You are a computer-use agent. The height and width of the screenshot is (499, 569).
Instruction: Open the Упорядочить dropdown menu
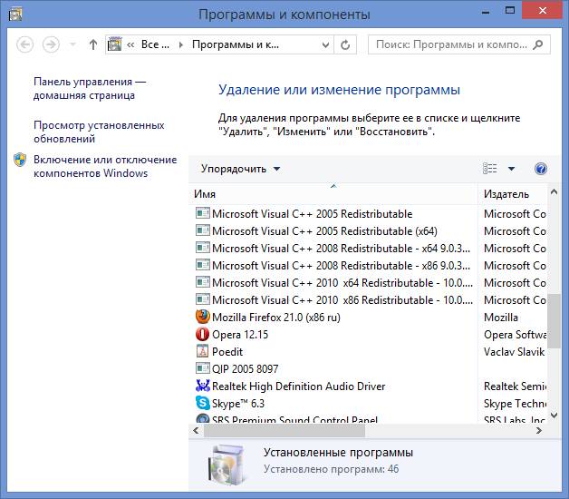click(240, 169)
